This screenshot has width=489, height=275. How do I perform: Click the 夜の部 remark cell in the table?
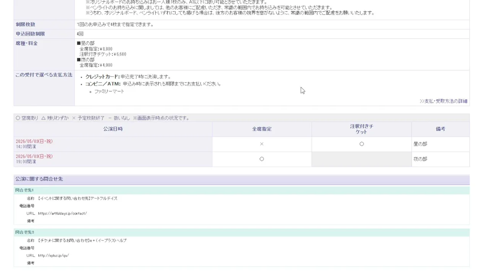[x=440, y=159]
